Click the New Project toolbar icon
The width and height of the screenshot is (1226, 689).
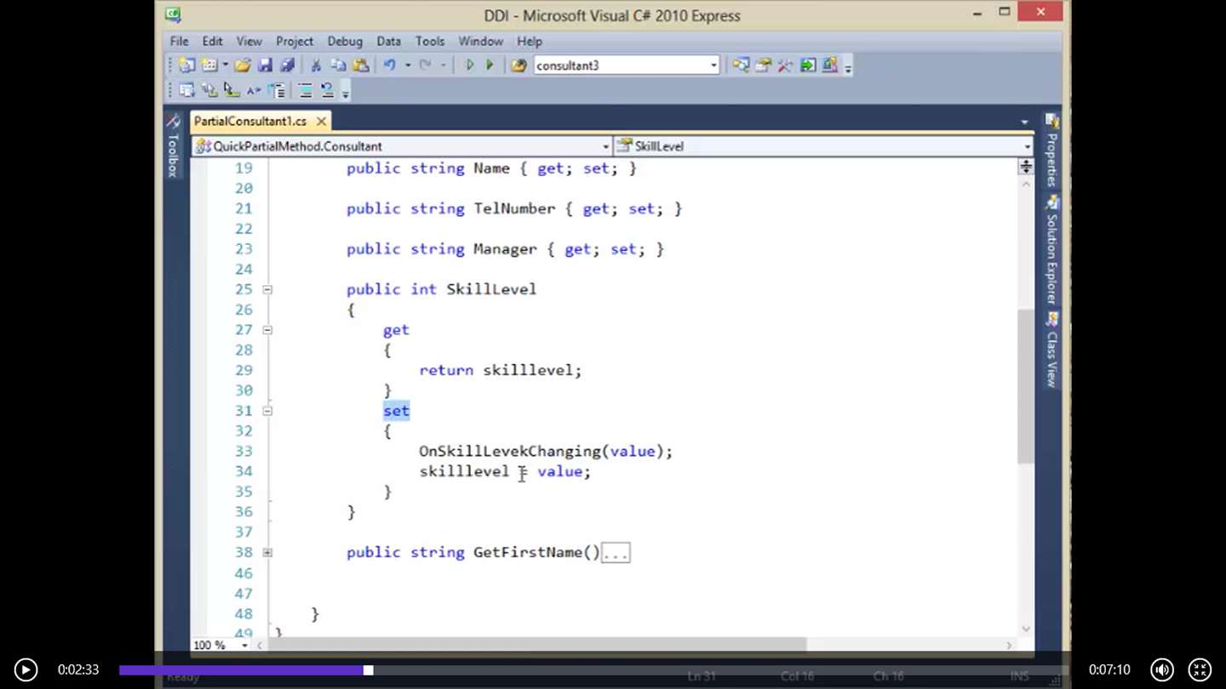pos(187,65)
